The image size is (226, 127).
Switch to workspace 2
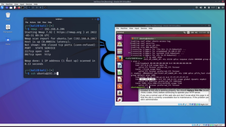point(33,7)
